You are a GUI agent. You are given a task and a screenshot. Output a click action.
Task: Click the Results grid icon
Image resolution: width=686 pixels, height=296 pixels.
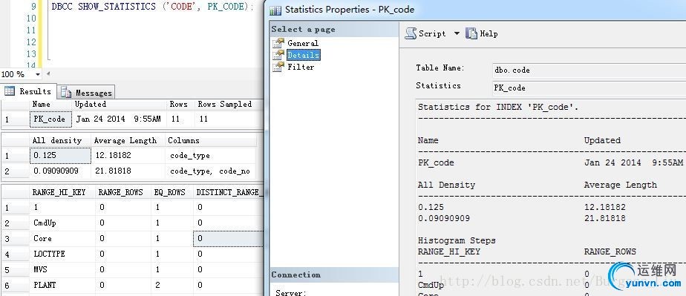tap(10, 91)
